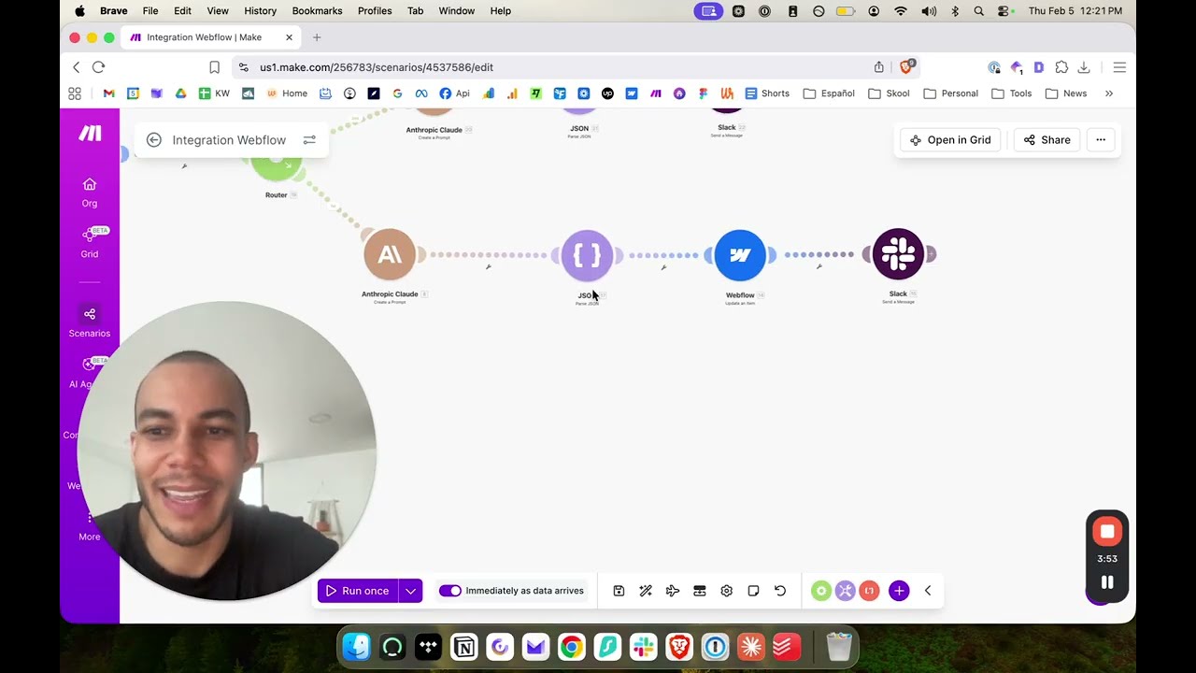Open Spotlight search in the menu bar
This screenshot has height=673, width=1196.
pos(978,11)
